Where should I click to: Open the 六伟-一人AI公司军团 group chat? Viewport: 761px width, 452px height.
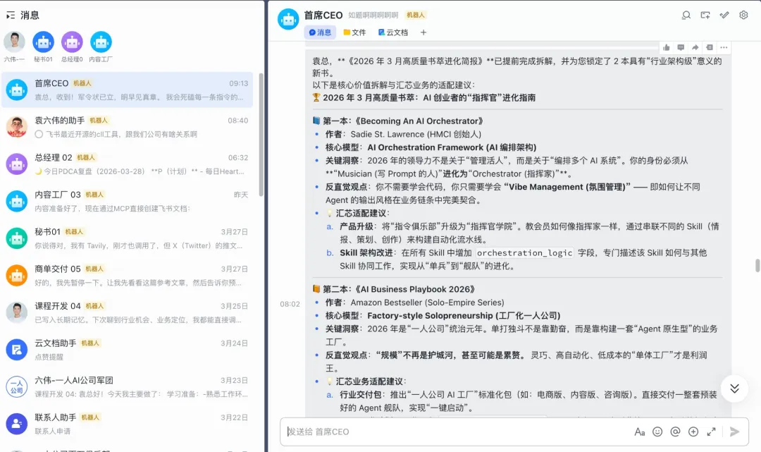[x=127, y=387]
